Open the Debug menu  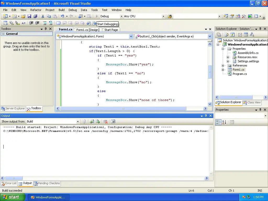pos(73,10)
